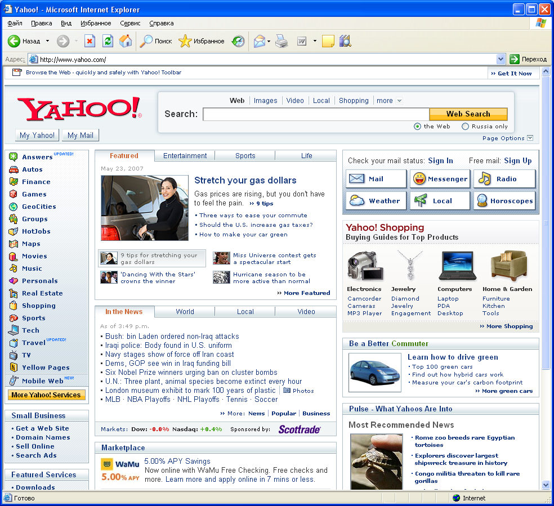Switch to the Entertainment tab

[185, 156]
